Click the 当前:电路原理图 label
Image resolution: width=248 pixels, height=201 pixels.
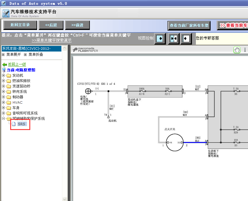point(21,70)
